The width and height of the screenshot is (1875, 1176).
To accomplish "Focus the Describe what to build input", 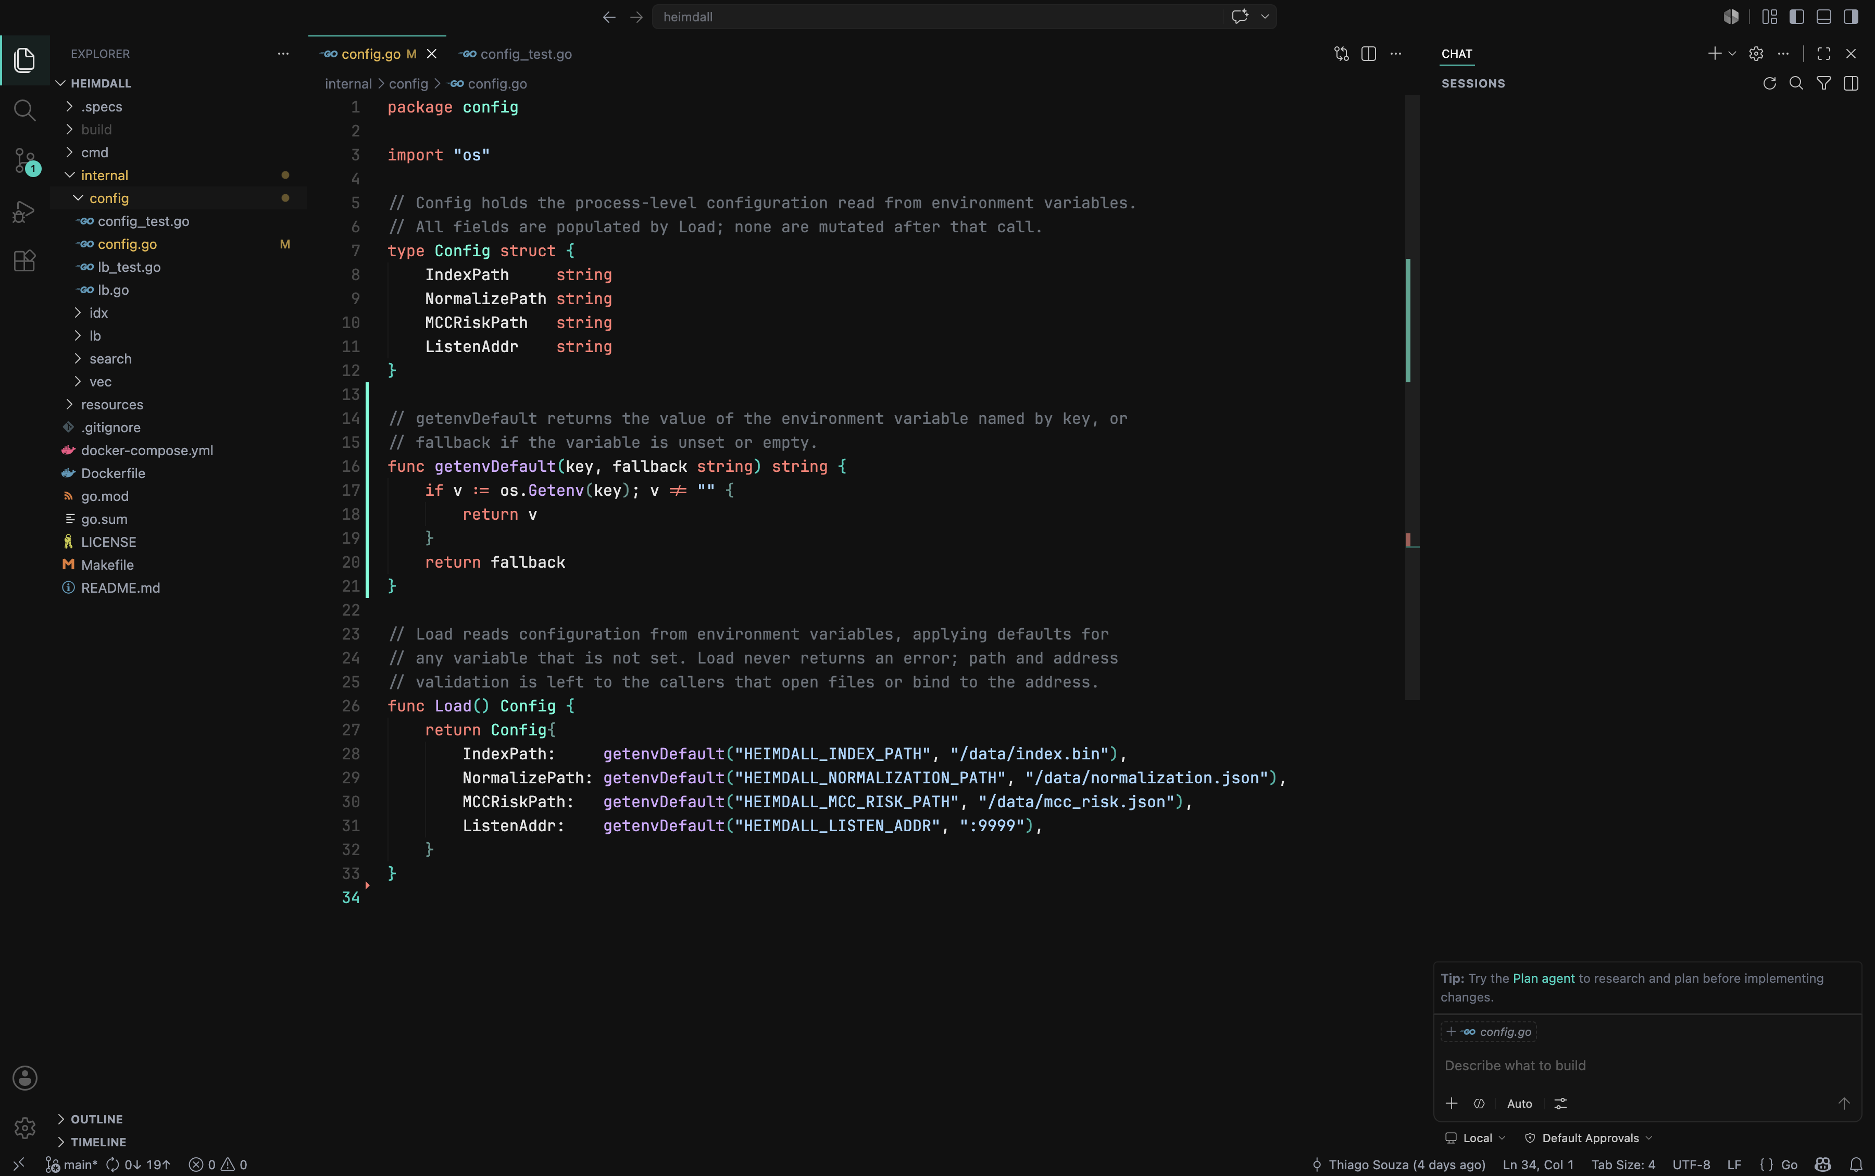I will [x=1647, y=1066].
